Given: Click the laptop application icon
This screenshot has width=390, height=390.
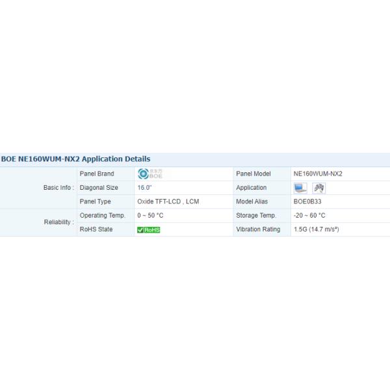Looking at the screenshot, I should click(x=300, y=188).
